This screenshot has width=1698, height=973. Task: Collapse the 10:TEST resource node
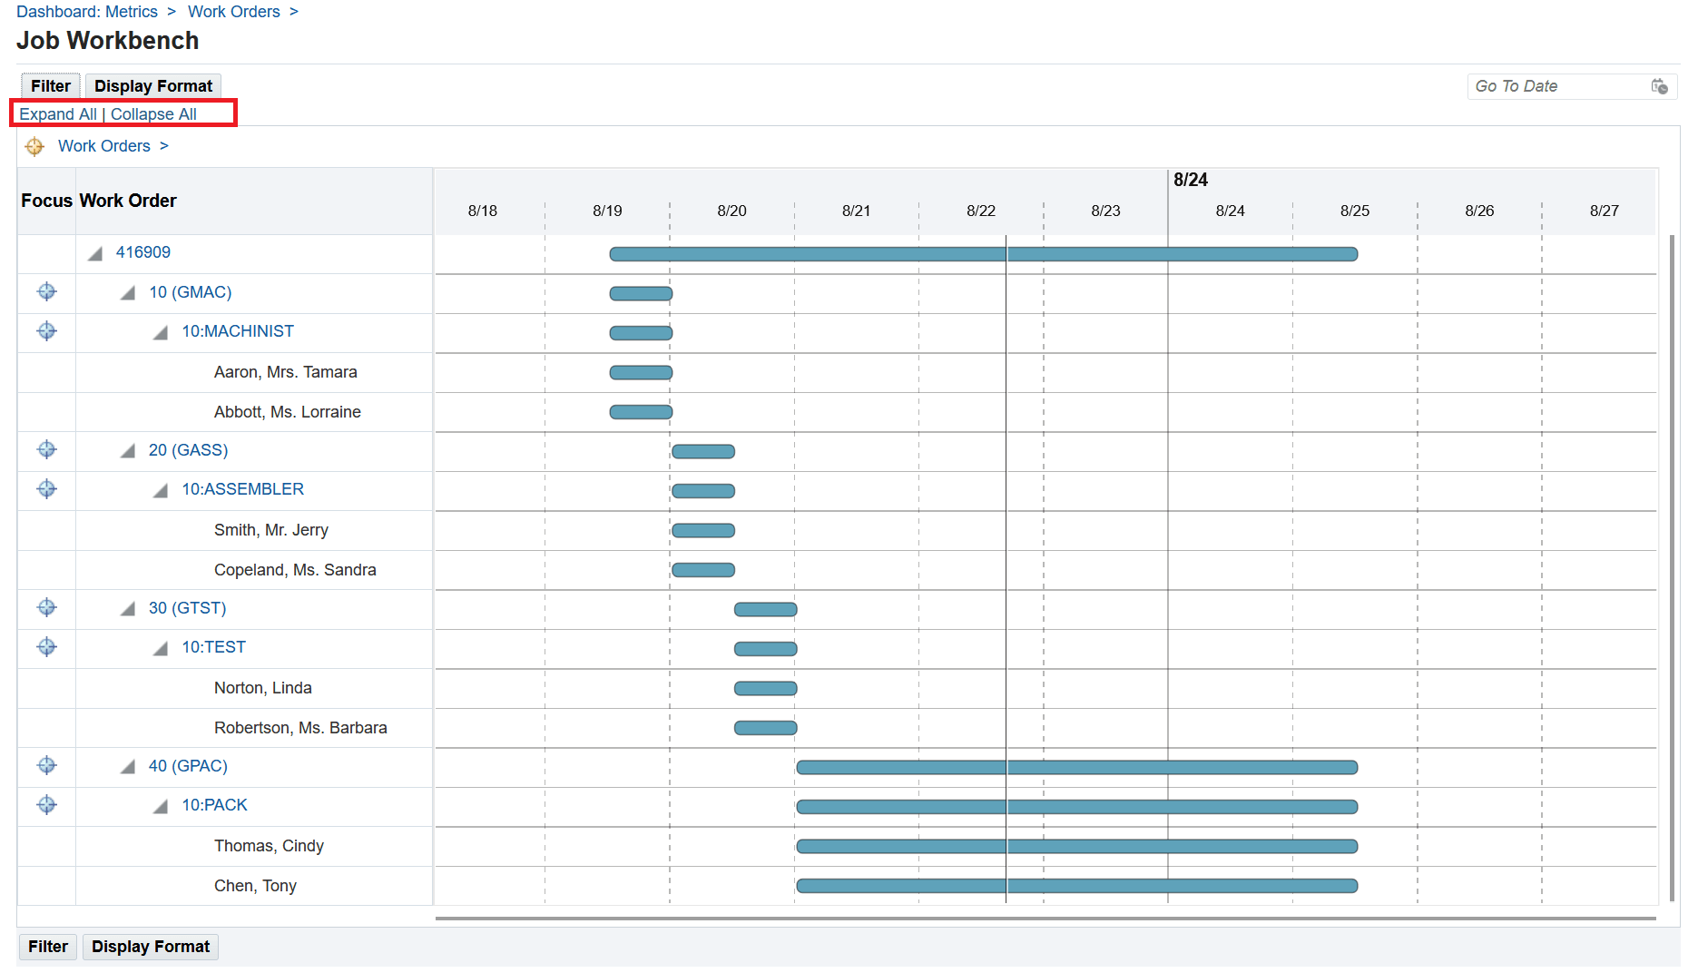(x=161, y=648)
